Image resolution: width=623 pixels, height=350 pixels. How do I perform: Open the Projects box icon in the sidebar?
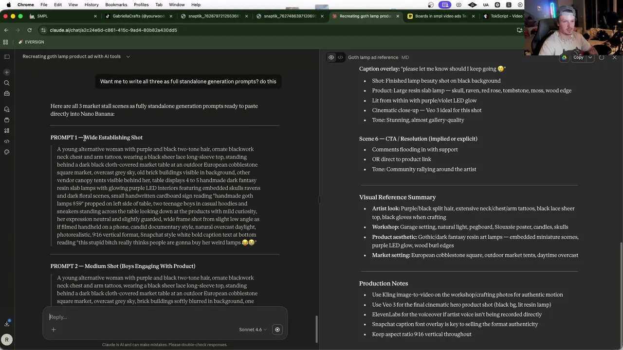click(x=7, y=120)
